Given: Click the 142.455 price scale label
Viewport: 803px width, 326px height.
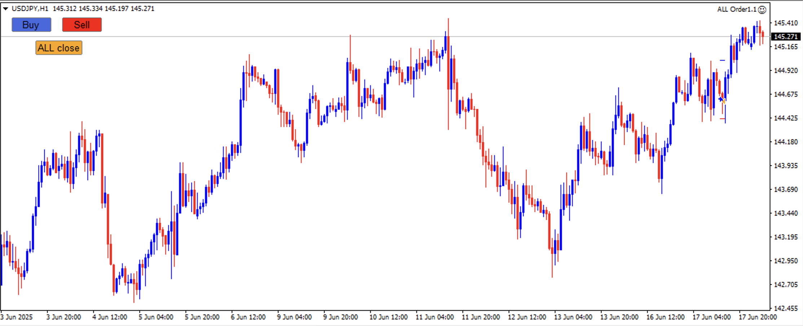Looking at the screenshot, I should tap(786, 309).
